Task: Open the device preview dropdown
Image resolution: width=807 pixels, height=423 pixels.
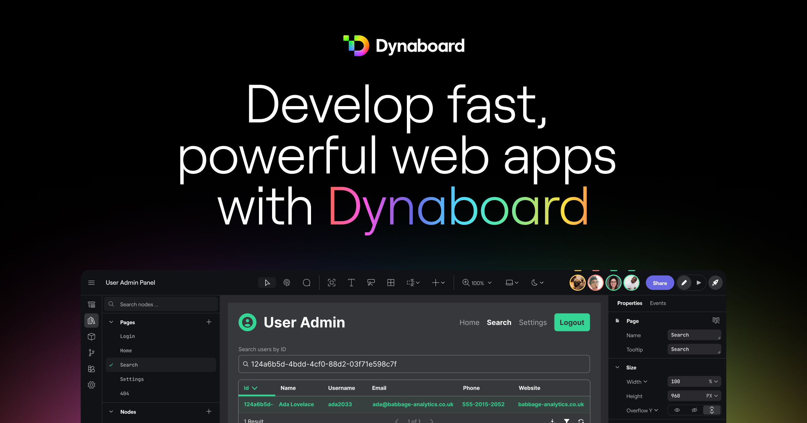Action: click(511, 282)
